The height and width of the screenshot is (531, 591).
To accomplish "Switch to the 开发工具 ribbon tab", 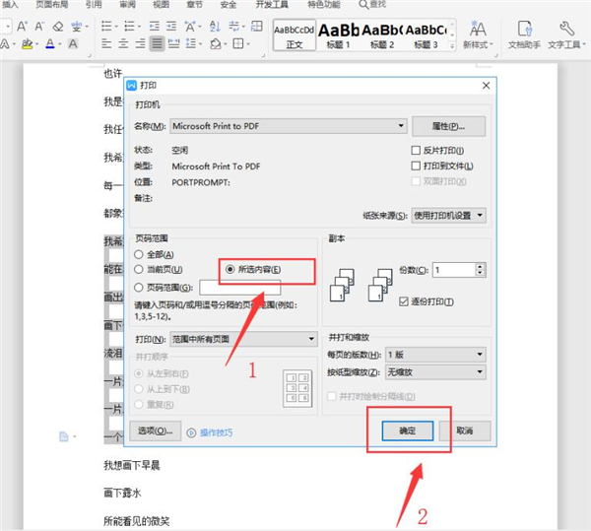I will click(273, 5).
